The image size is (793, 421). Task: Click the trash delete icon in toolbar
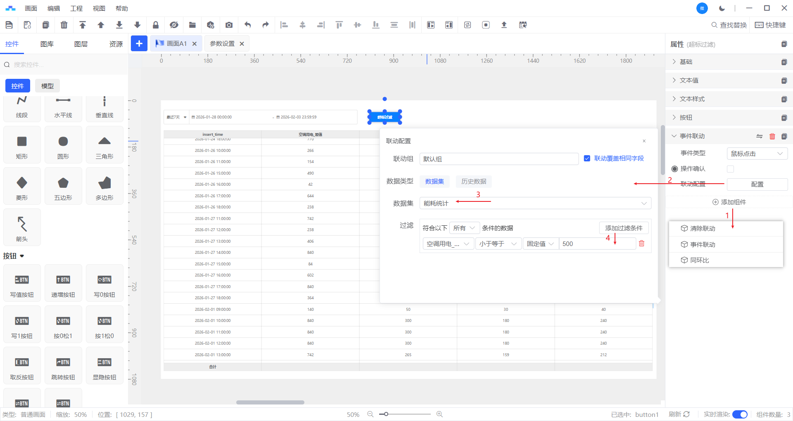[64, 25]
